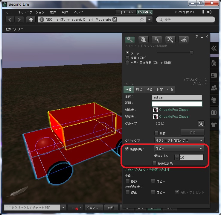Enable the 共有 share checkbox
Screen dimensions: 221x215
[156, 133]
